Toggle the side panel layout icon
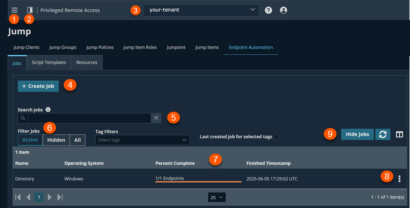Image resolution: width=410 pixels, height=208 pixels. [30, 10]
